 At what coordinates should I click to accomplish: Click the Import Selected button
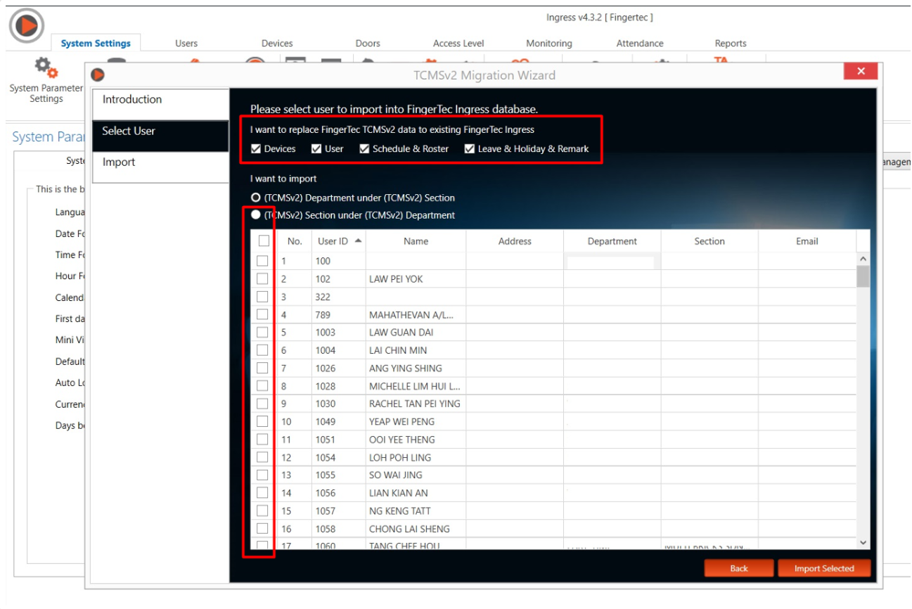(824, 568)
